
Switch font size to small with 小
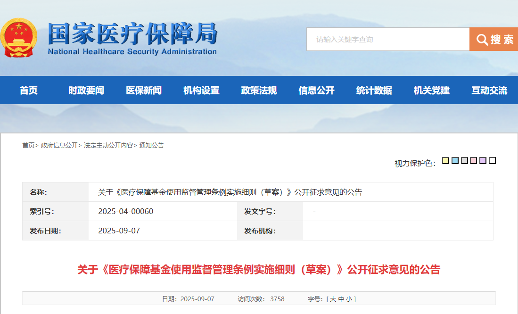(x=348, y=299)
